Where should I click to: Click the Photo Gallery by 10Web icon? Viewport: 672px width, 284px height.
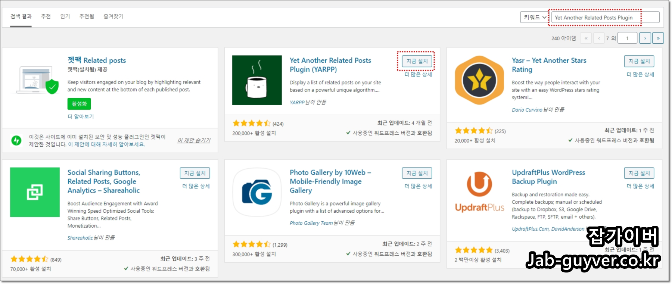[x=257, y=192]
